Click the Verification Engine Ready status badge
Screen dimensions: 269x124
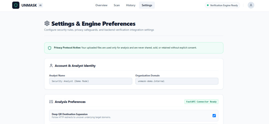[222, 5]
